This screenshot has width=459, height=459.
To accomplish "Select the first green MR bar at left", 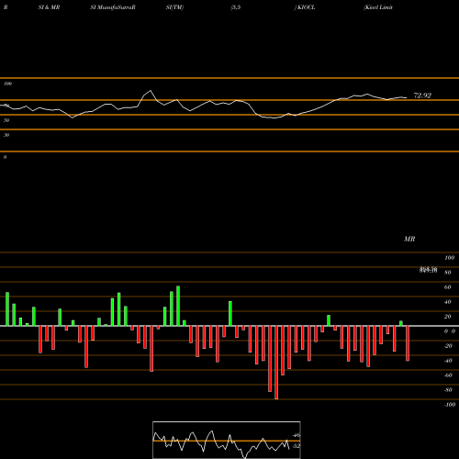I will coord(7,309).
